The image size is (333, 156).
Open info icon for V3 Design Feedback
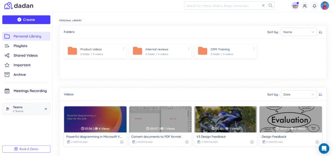pos(252,142)
